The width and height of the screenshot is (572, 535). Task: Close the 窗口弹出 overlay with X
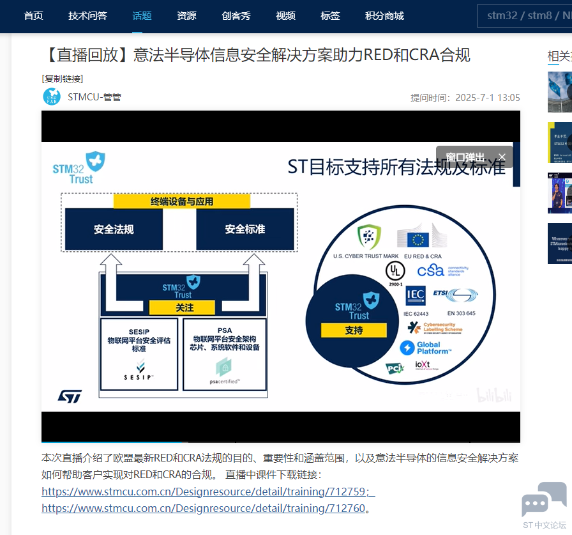click(x=502, y=157)
